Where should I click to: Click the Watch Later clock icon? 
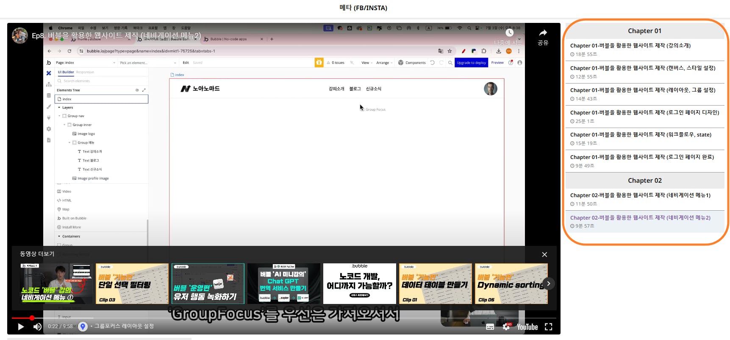coord(510,33)
